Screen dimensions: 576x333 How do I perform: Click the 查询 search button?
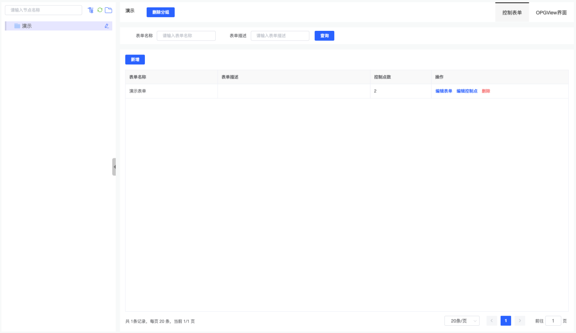tap(324, 35)
